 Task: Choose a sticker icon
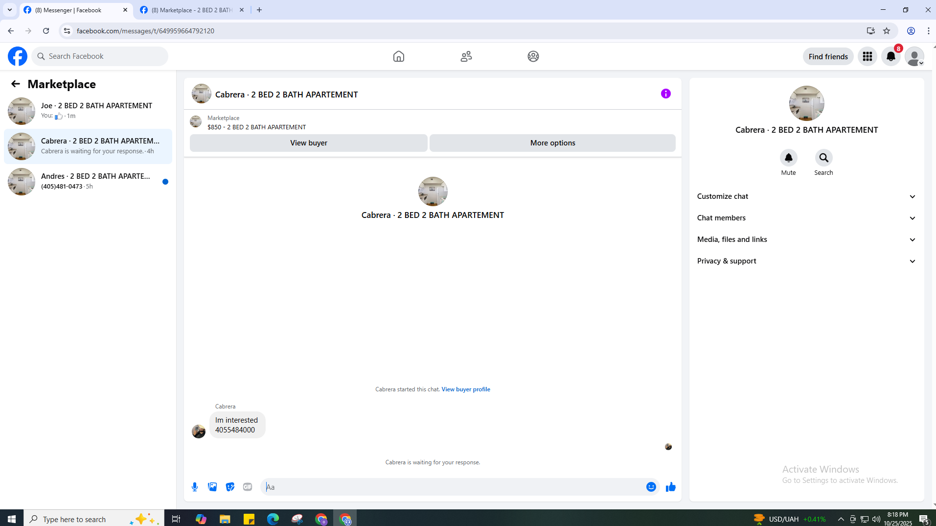[230, 487]
